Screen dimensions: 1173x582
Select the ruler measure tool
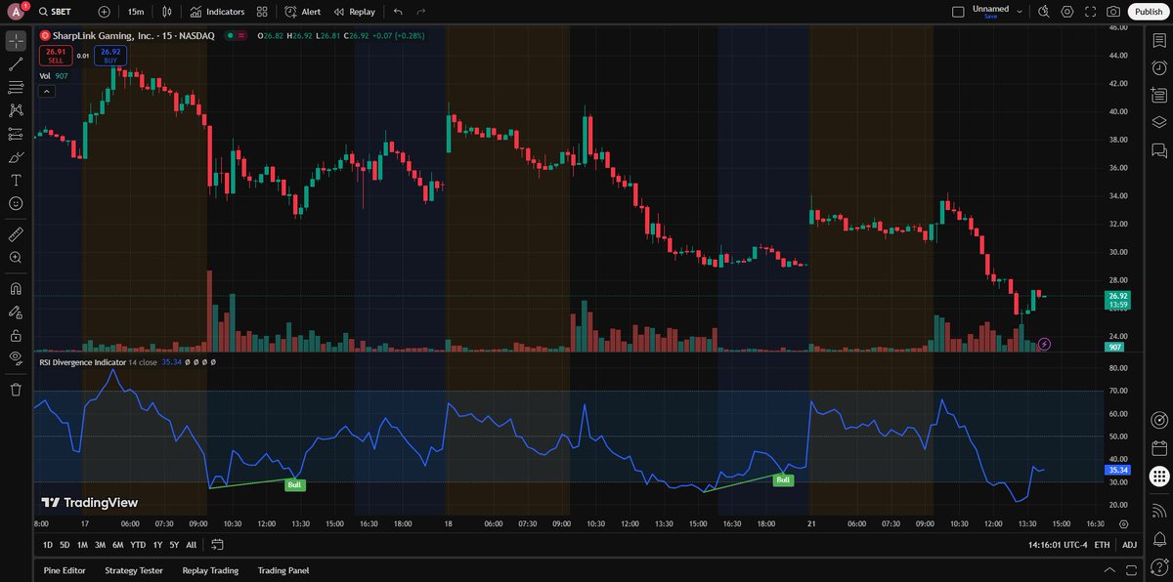click(16, 234)
